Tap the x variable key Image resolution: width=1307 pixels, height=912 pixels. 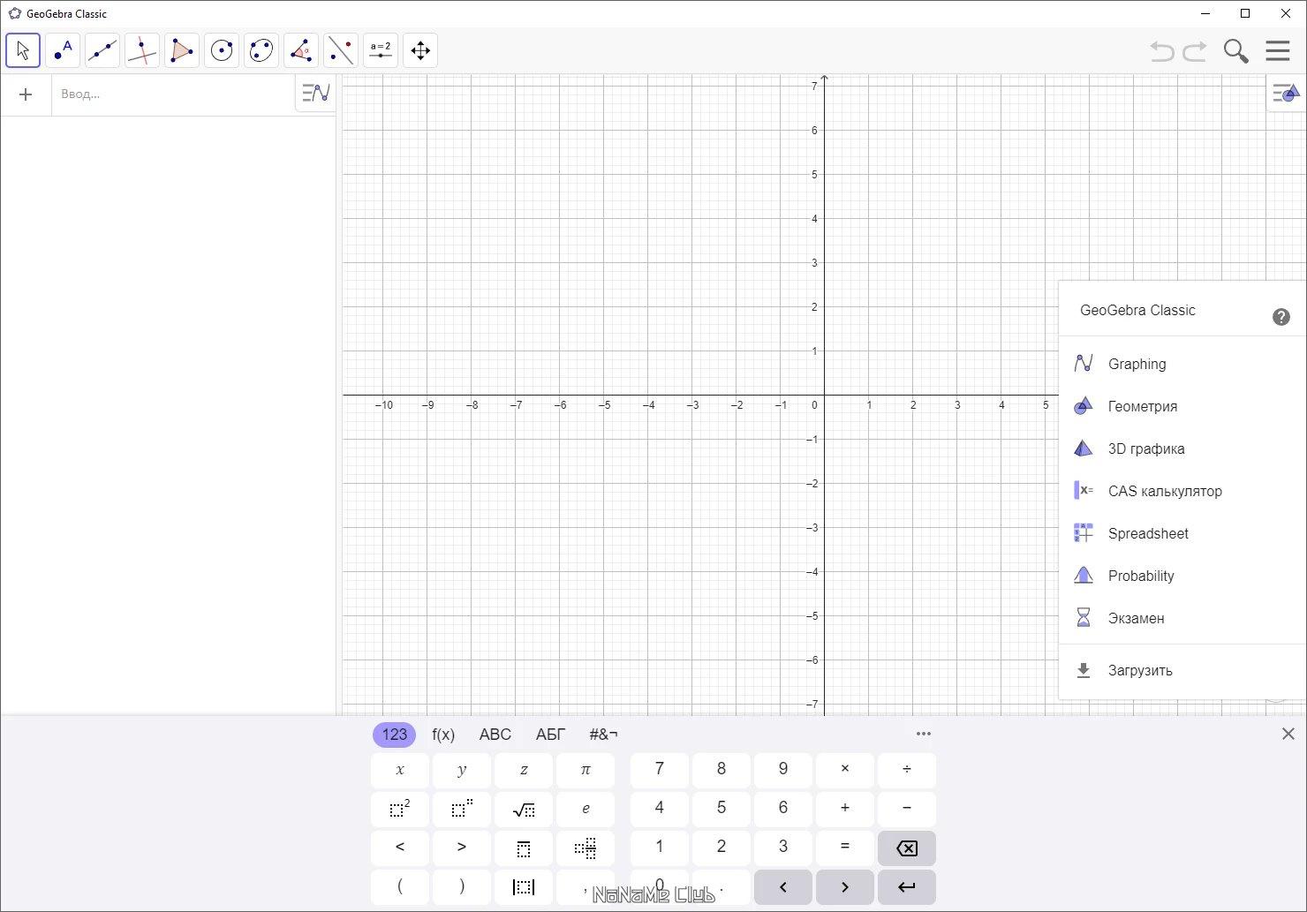pyautogui.click(x=400, y=770)
